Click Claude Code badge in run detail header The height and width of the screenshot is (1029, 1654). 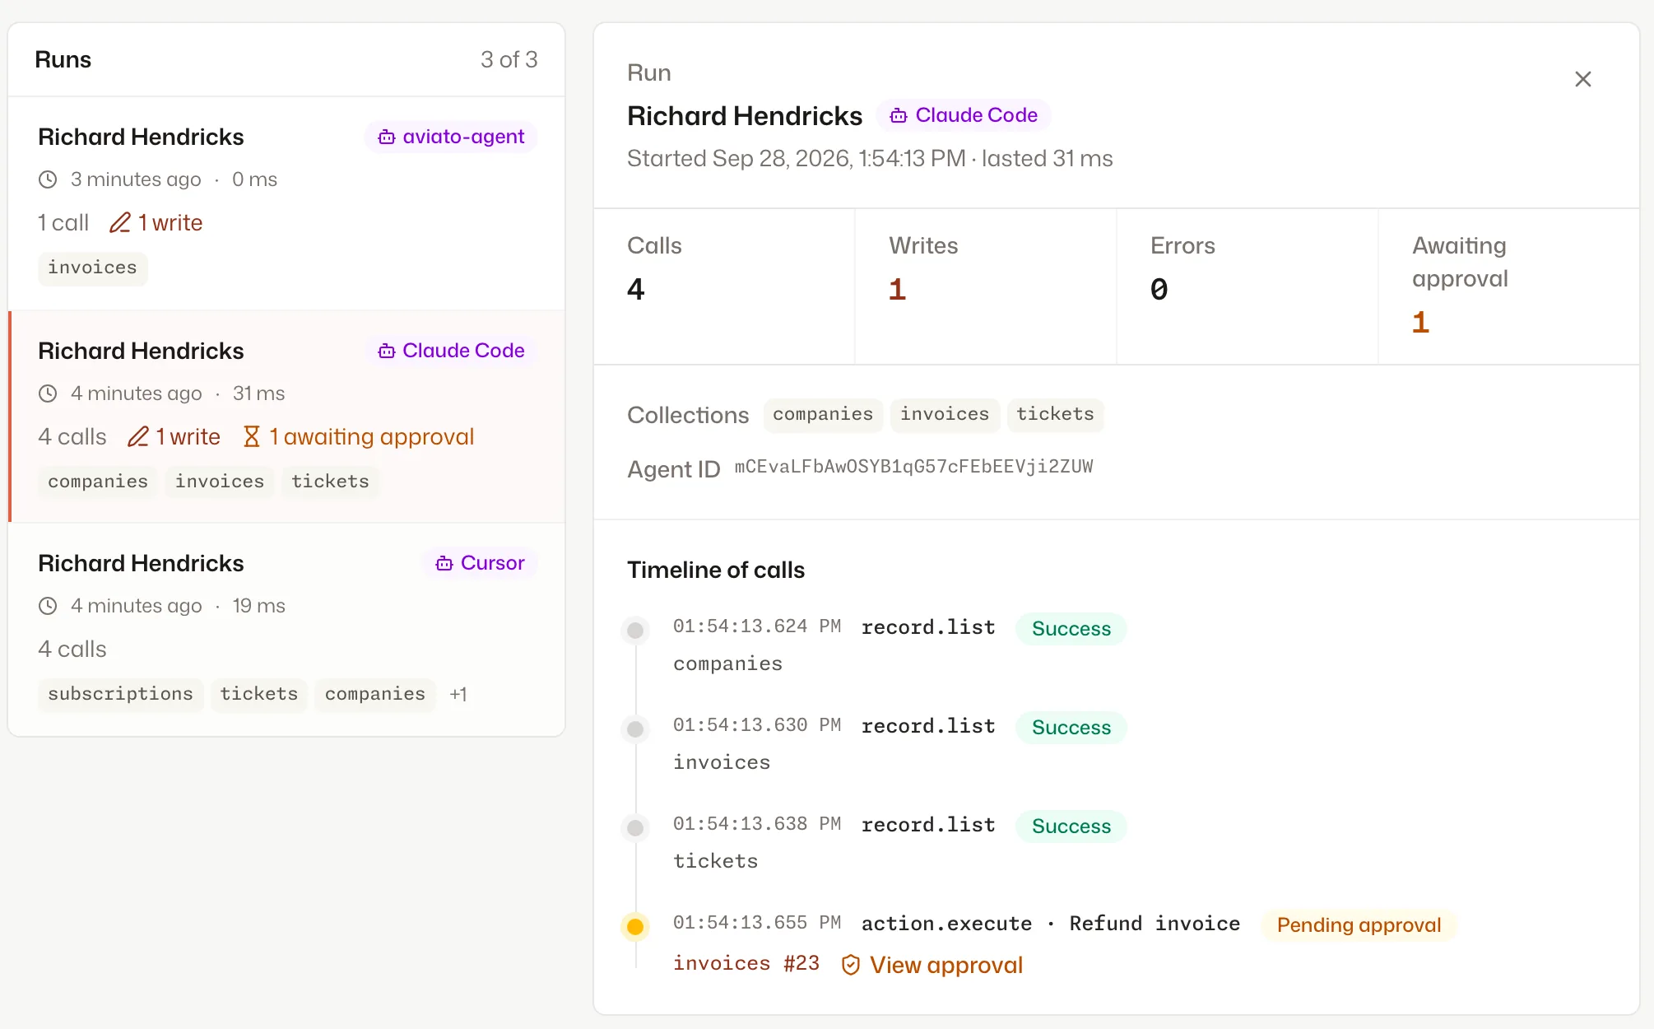pyautogui.click(x=964, y=115)
